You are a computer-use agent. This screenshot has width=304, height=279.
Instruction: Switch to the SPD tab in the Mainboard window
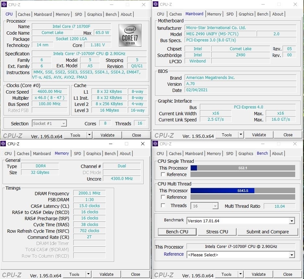[x=230, y=14]
